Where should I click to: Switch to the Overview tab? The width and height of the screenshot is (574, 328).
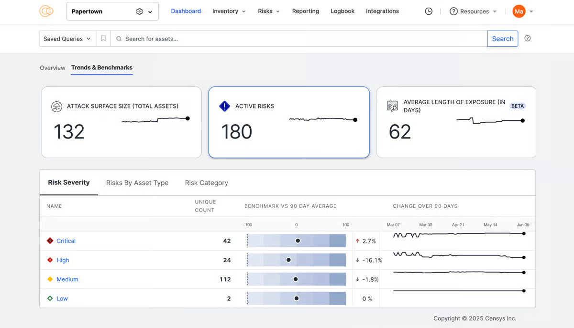[x=53, y=68]
